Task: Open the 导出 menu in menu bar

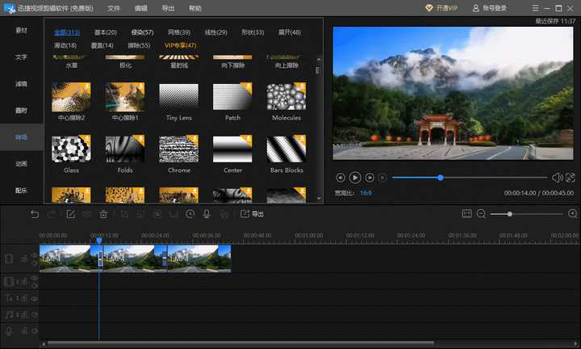Action: (x=168, y=8)
